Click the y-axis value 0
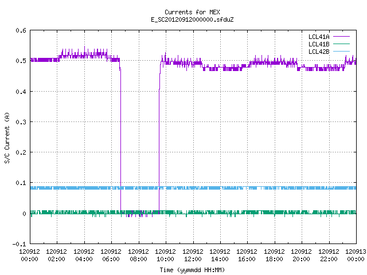The width and height of the screenshot is (367, 275). pos(24,214)
